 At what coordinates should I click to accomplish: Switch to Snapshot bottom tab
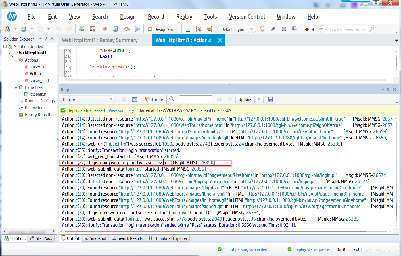pyautogui.click(x=95, y=238)
